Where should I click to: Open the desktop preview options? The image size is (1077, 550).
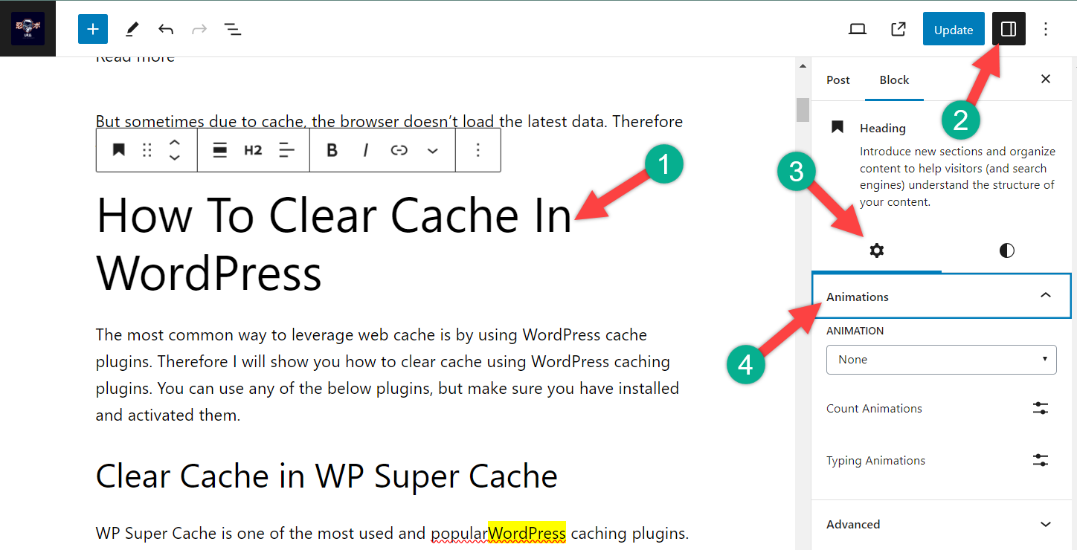[x=858, y=29]
